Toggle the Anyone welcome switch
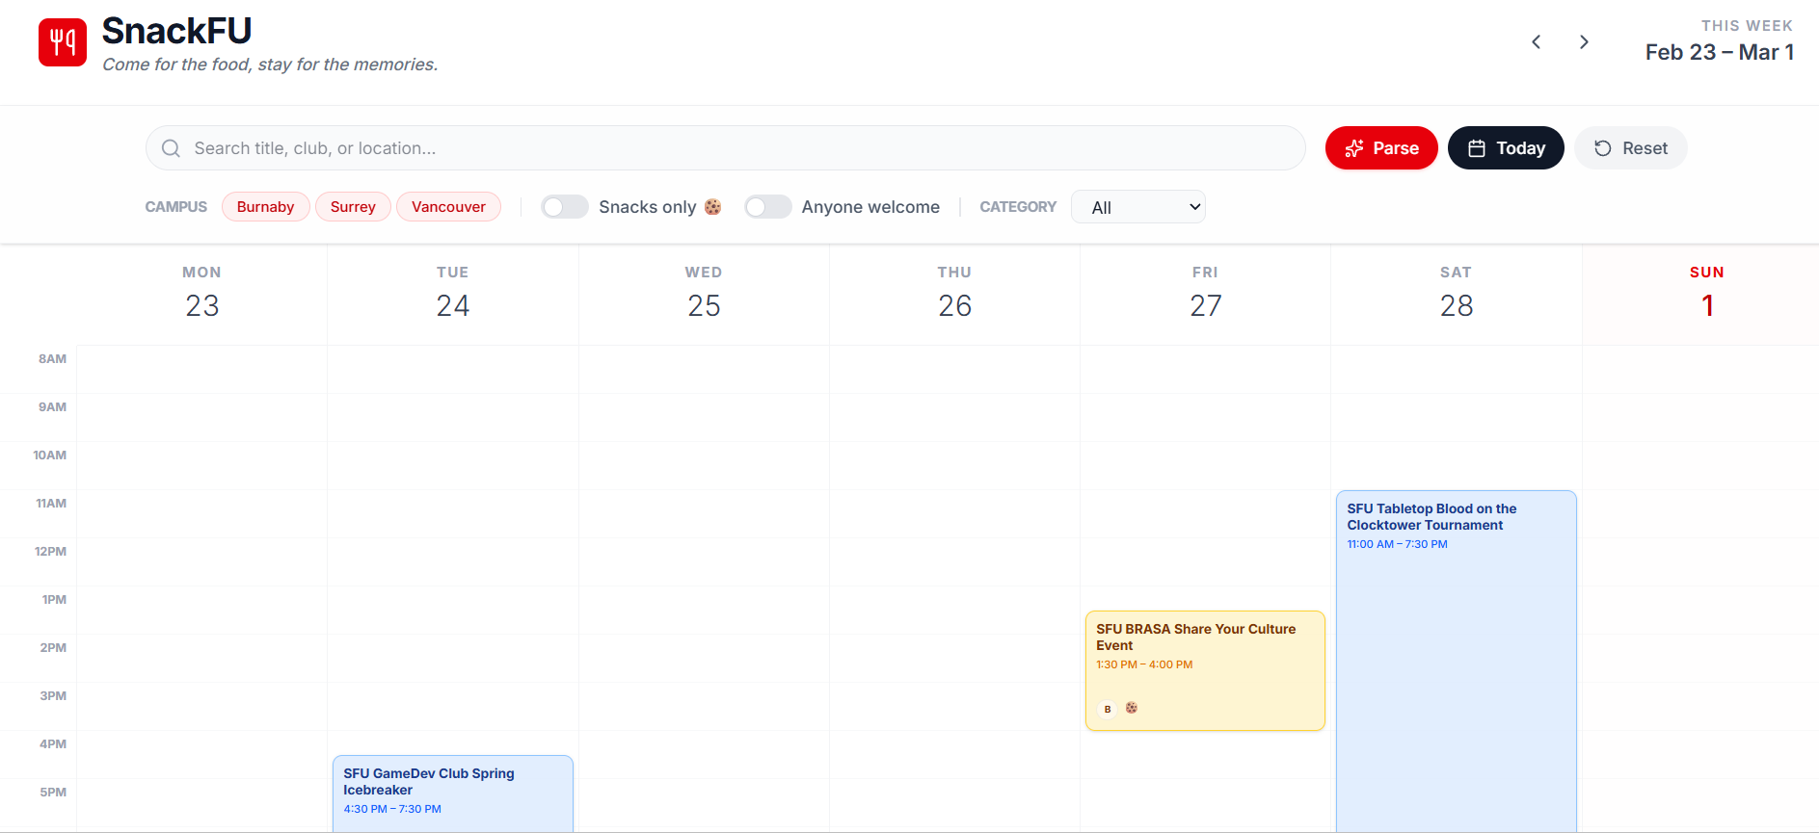This screenshot has height=833, width=1819. click(768, 207)
